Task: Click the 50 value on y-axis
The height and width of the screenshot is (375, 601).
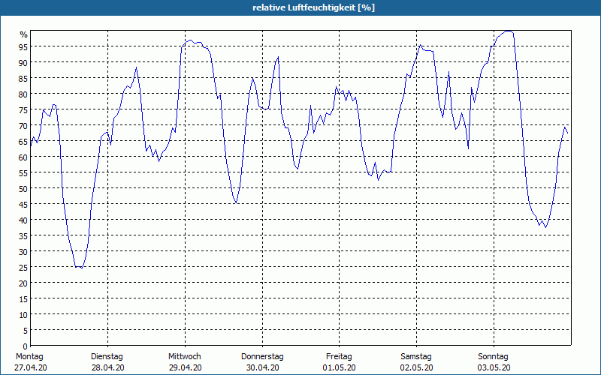Action: coord(23,189)
